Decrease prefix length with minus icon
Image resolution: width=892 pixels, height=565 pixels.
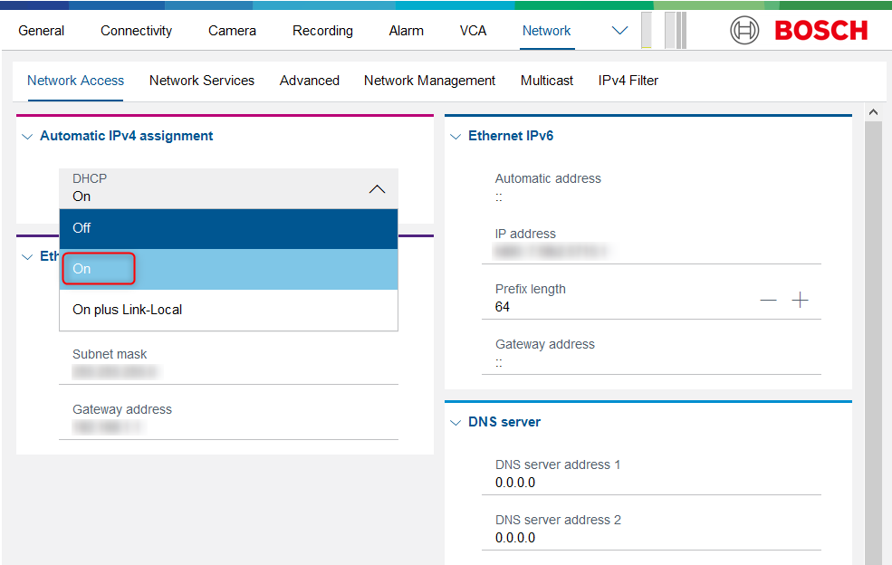click(768, 301)
